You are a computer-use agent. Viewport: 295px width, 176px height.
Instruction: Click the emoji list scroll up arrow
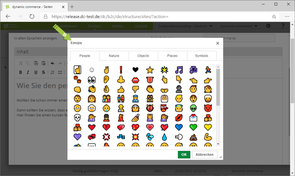(x=218, y=67)
